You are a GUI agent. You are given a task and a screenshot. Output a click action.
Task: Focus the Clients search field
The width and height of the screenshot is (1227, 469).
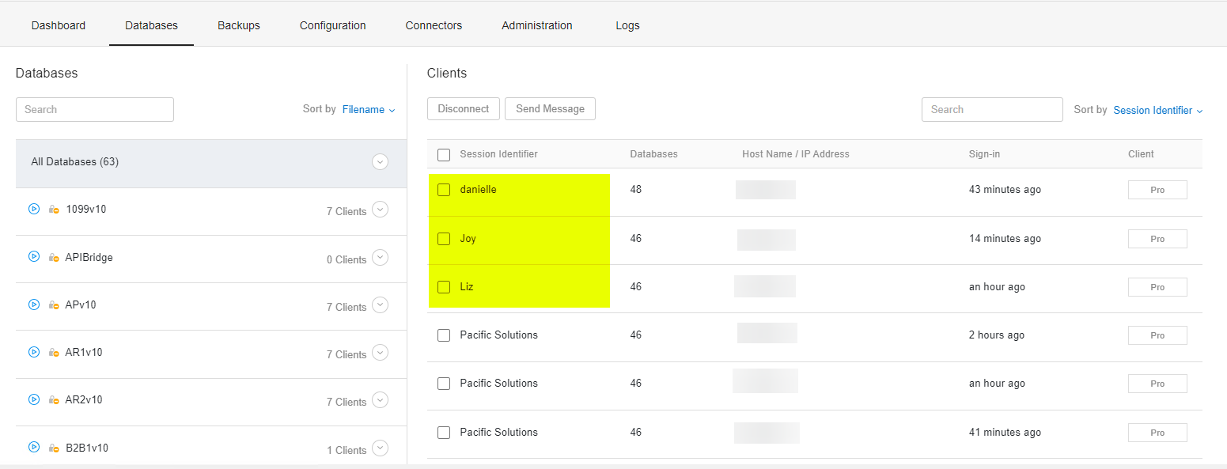(992, 110)
